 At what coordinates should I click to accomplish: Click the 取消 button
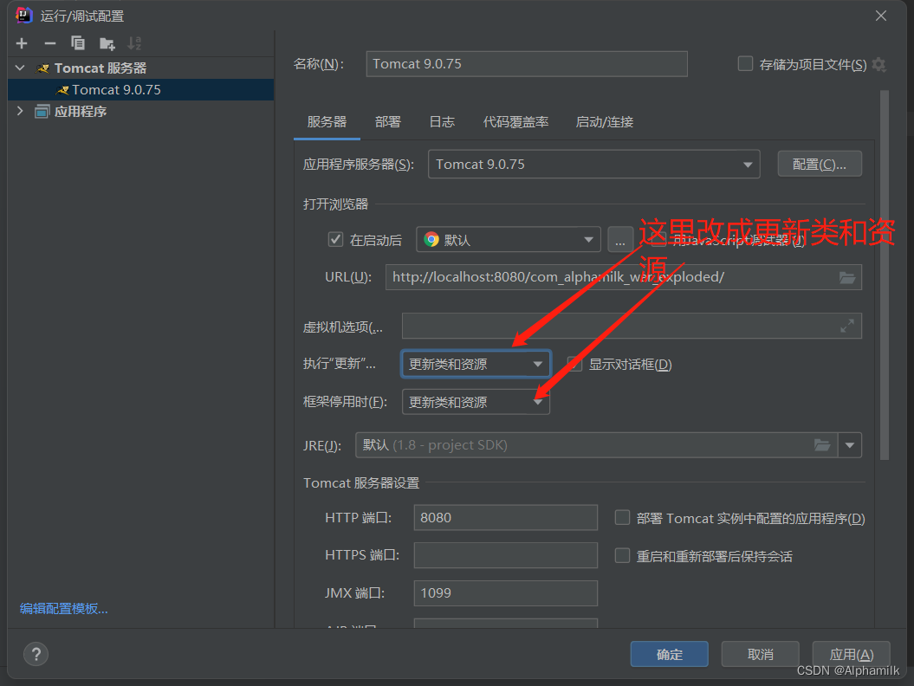click(760, 654)
